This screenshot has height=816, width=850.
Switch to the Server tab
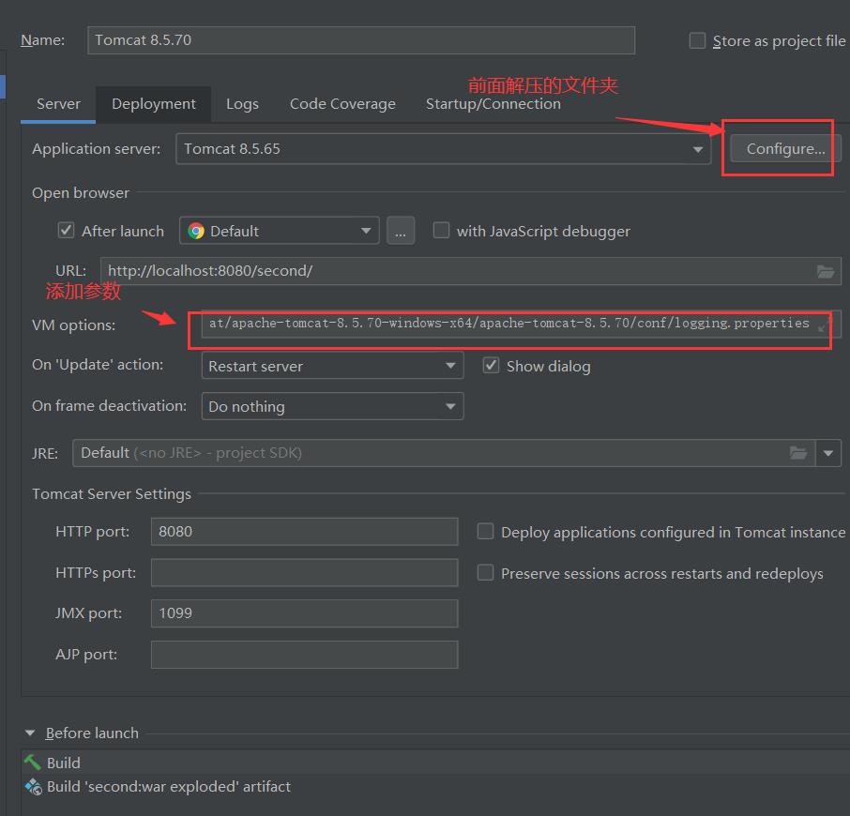pos(58,104)
